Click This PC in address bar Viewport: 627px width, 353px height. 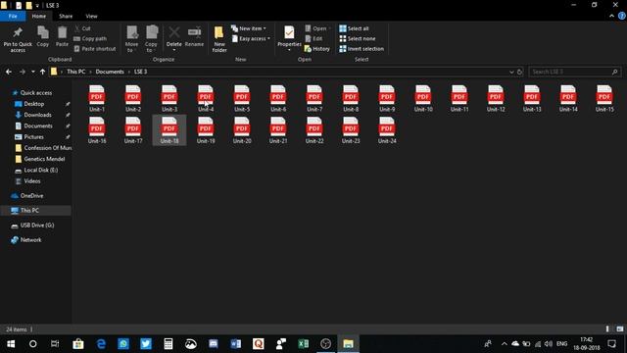pyautogui.click(x=76, y=72)
